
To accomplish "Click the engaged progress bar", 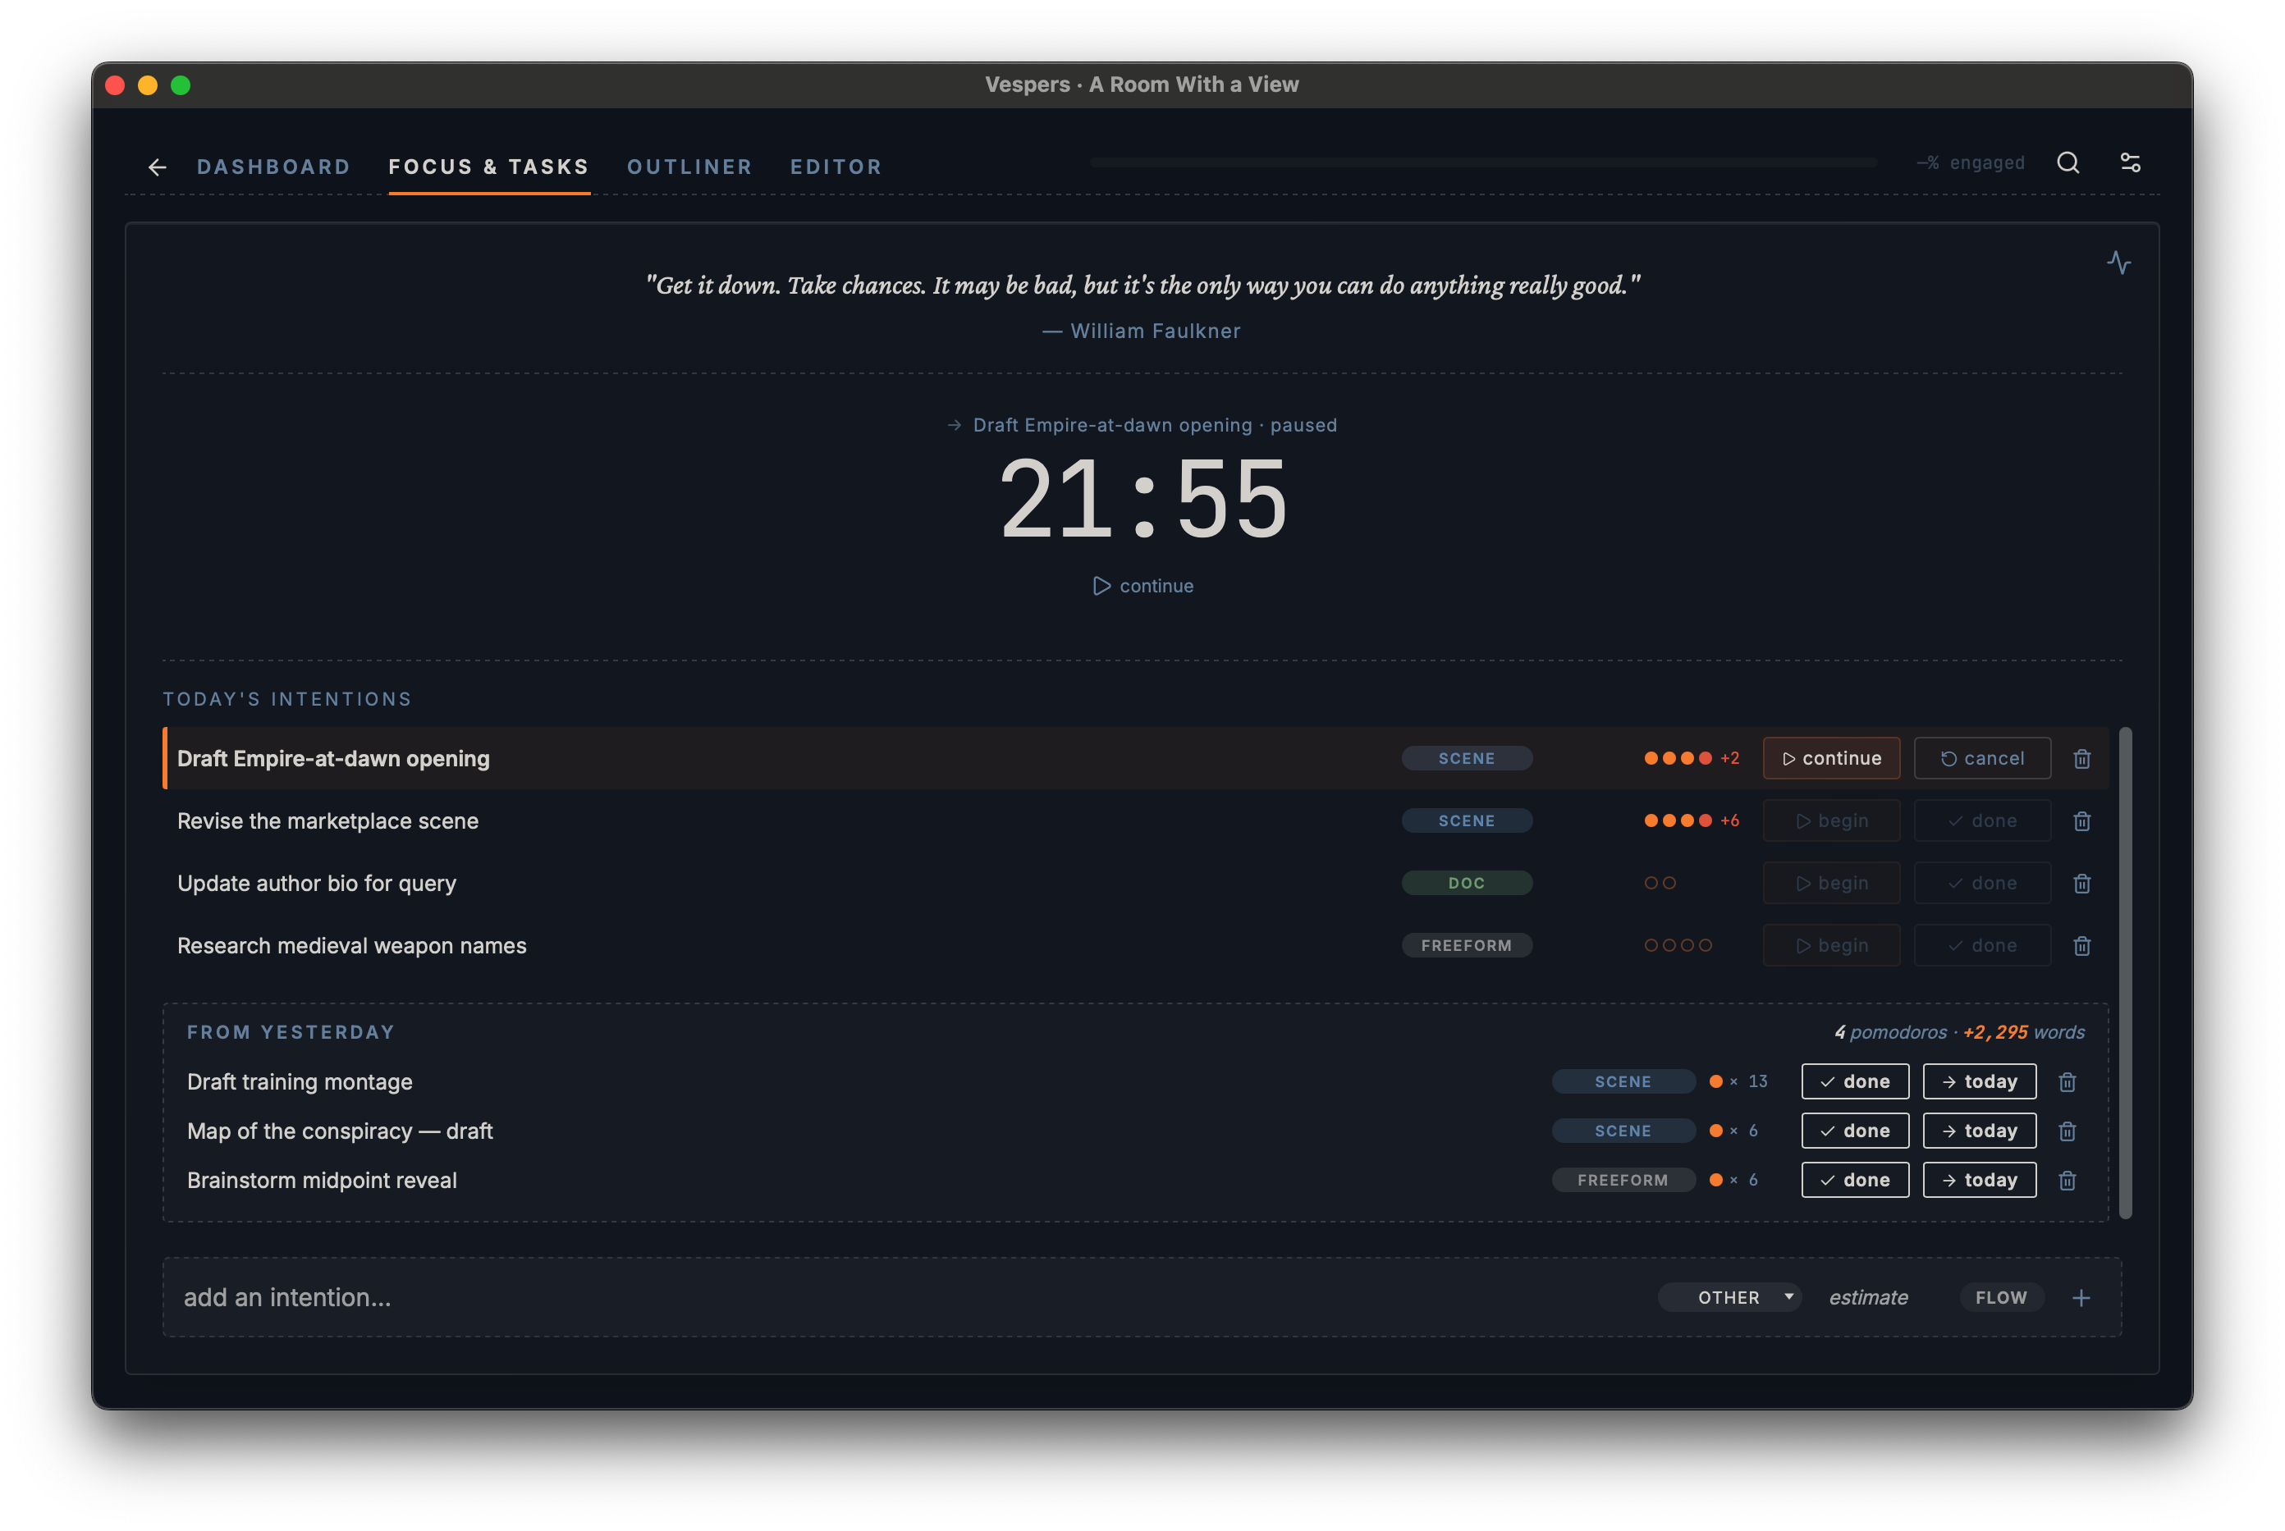I will click(1483, 162).
